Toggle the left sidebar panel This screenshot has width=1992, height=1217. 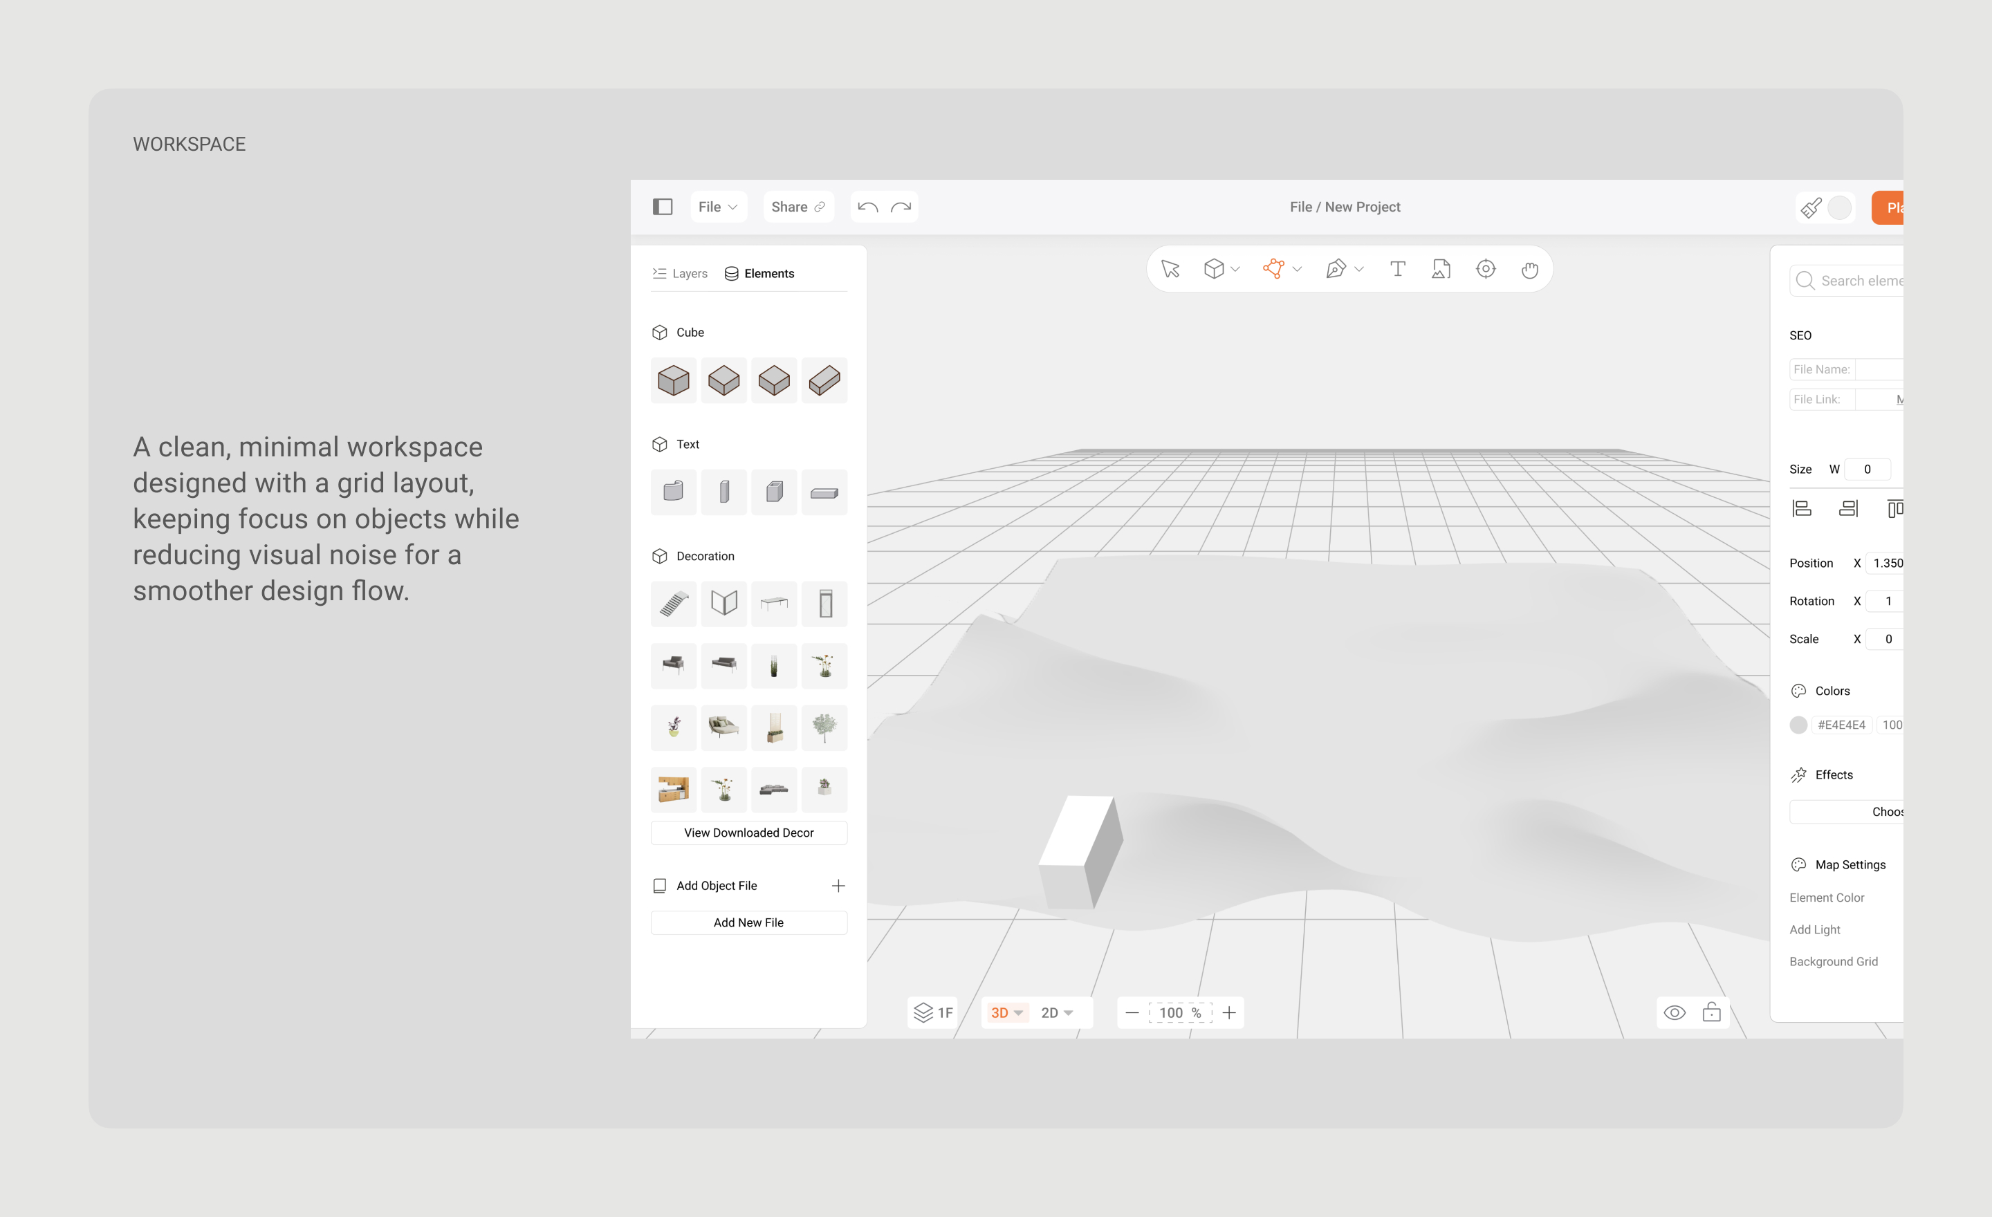click(662, 207)
